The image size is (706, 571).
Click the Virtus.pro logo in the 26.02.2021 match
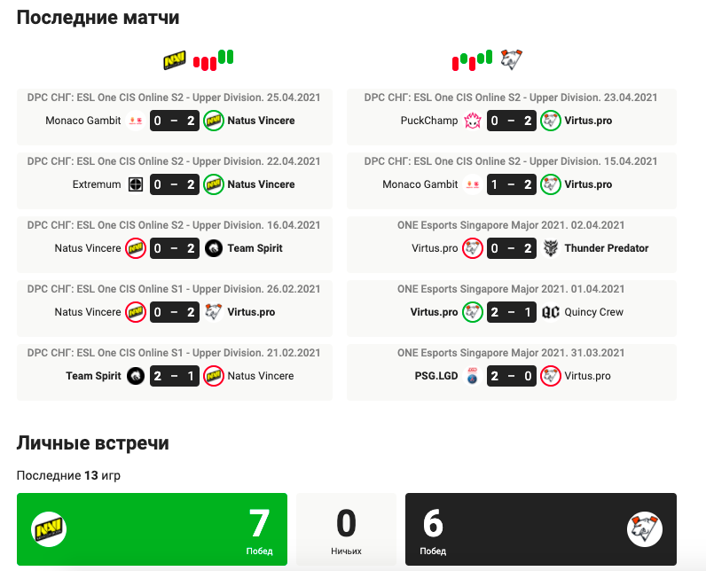214,312
